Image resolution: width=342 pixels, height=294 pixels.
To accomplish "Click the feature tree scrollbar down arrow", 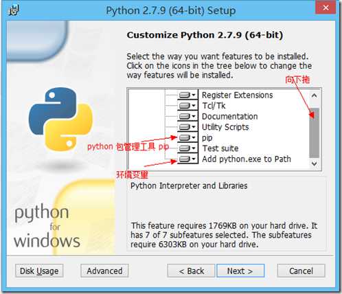I will [x=315, y=163].
